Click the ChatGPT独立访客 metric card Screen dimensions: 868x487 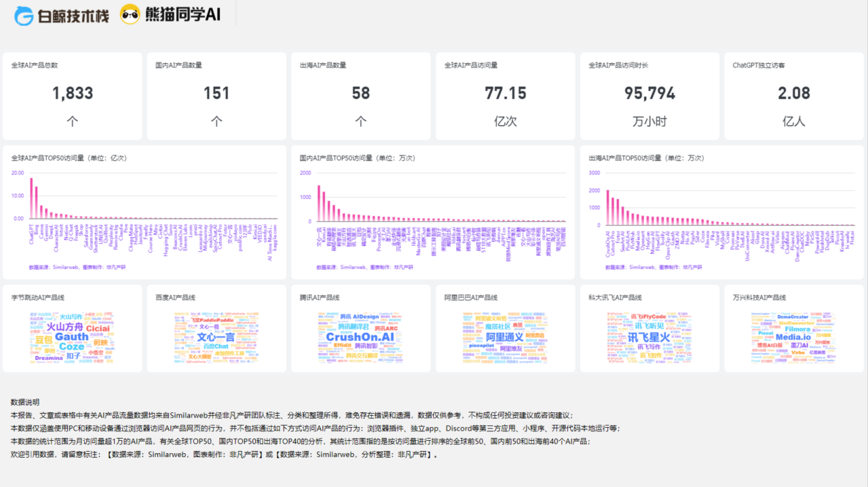[793, 95]
